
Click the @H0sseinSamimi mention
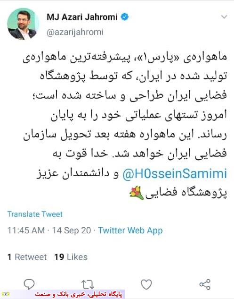[x=175, y=174]
